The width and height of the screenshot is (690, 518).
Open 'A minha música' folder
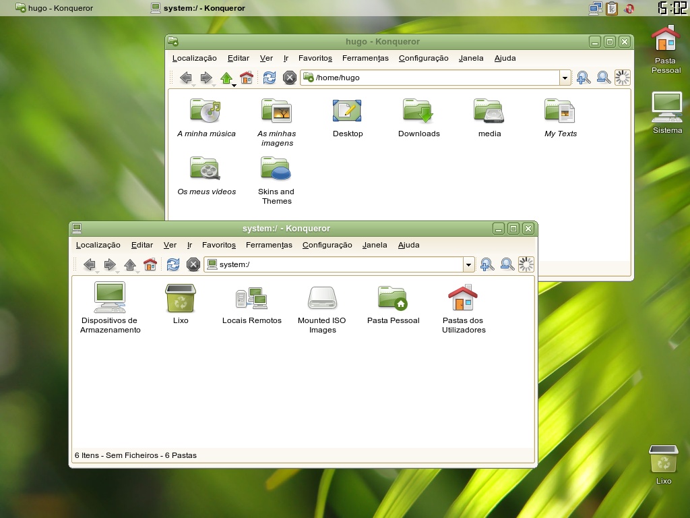click(x=206, y=118)
